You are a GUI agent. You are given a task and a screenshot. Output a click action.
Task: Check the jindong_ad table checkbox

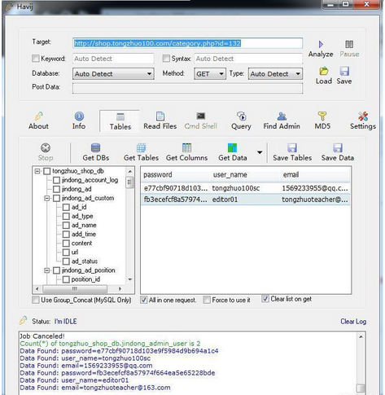click(x=56, y=189)
